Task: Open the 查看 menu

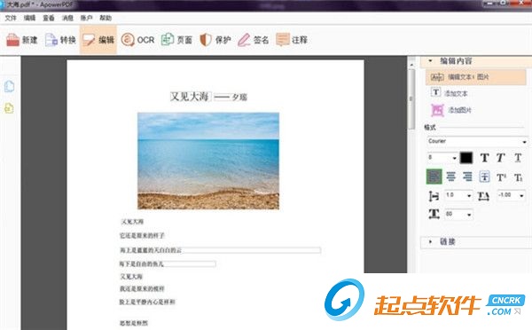Action: (x=49, y=18)
